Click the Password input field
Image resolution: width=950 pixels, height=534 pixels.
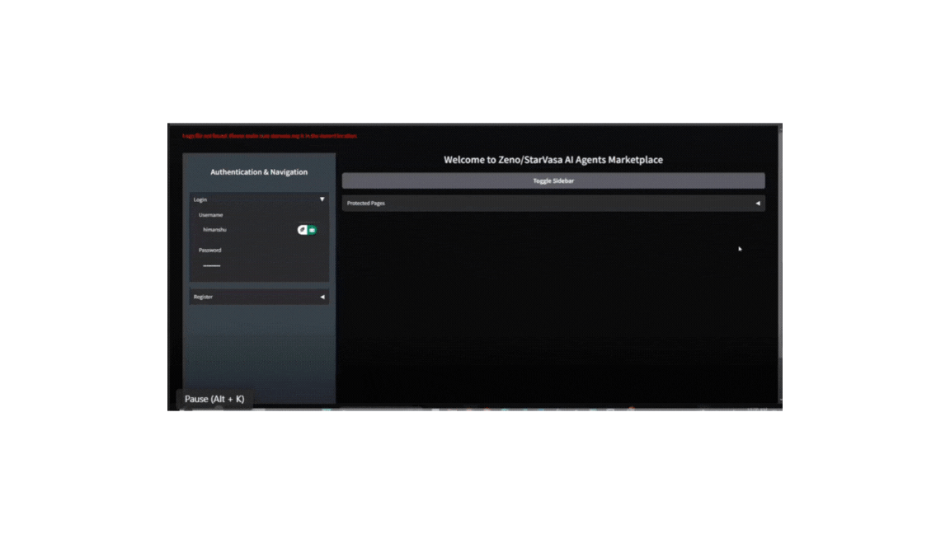[x=259, y=265]
